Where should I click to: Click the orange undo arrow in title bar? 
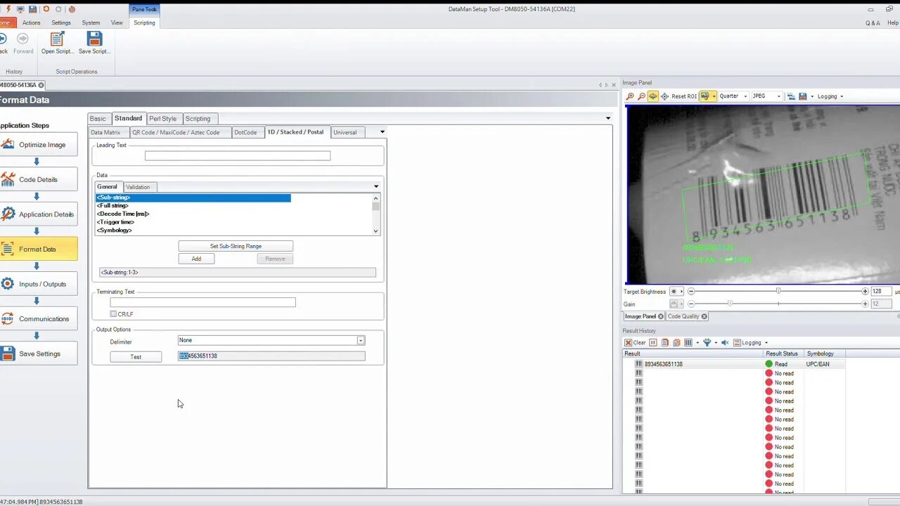(x=46, y=9)
